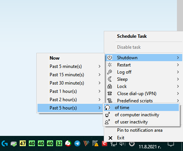This screenshot has width=183, height=151.
Task: Expand the Past 30 minute(s) arrow
Action: pyautogui.click(x=100, y=83)
